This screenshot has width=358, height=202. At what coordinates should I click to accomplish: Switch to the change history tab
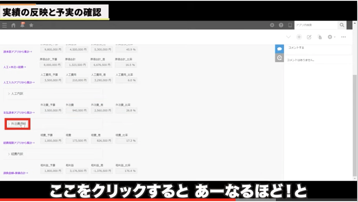(x=279, y=58)
